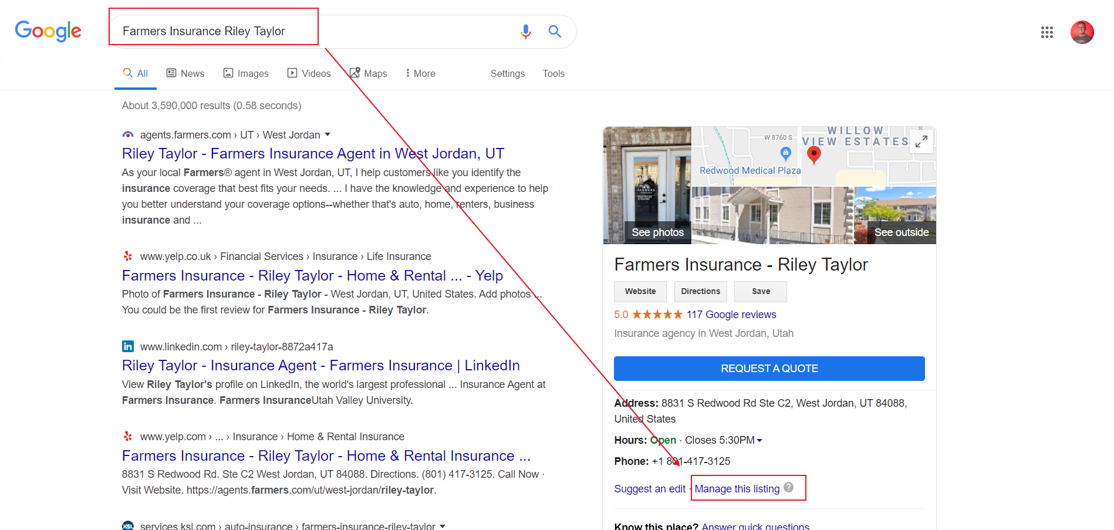The width and height of the screenshot is (1114, 530).
Task: Click the red map pin marker
Action: [814, 155]
